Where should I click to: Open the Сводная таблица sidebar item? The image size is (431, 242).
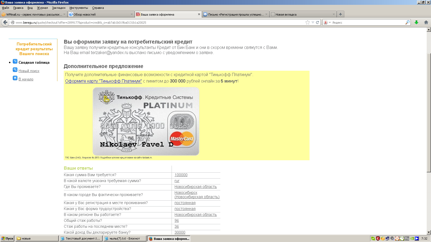(34, 62)
